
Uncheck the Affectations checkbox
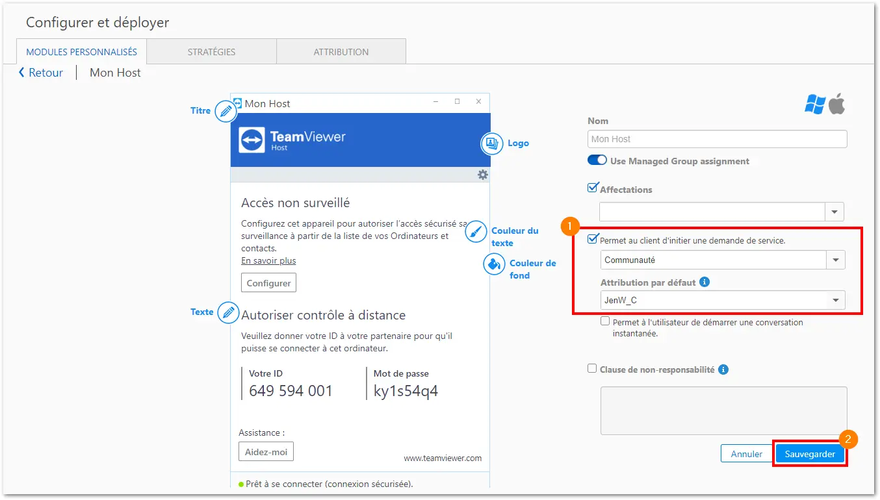click(x=592, y=188)
